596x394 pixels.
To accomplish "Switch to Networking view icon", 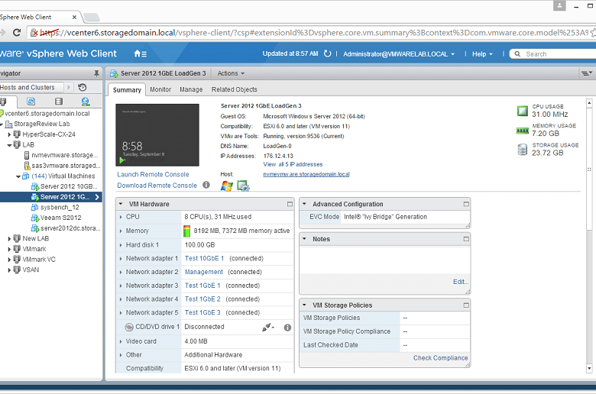I will tap(86, 101).
